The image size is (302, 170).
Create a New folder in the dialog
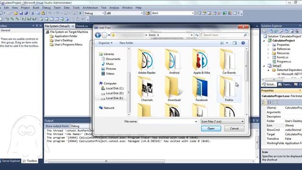pyautogui.click(x=126, y=43)
